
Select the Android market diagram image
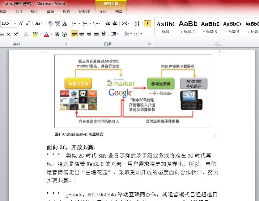(x=133, y=91)
